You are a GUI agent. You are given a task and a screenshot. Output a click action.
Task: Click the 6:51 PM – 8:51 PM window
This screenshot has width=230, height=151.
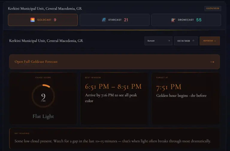click(113, 87)
